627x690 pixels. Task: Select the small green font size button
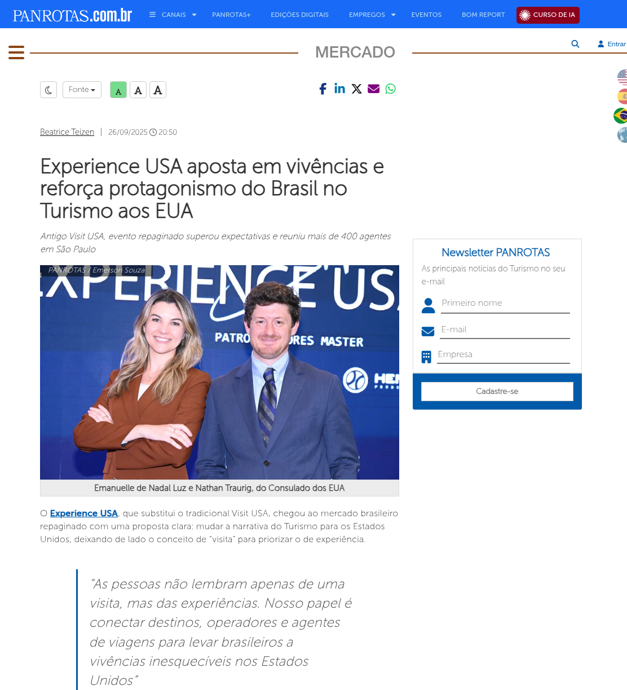(118, 90)
